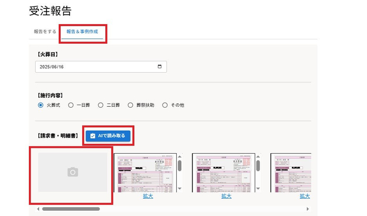Image resolution: width=367 pixels, height=216 pixels.
Task: Click the AIで読み取る button
Action: [108, 135]
